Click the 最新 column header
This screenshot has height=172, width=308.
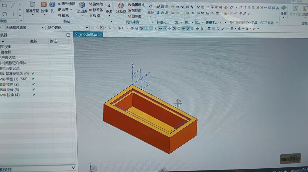point(34,41)
